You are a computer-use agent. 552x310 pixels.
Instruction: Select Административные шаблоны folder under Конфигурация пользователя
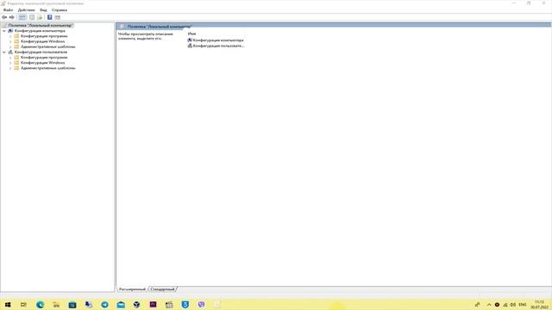(x=48, y=68)
